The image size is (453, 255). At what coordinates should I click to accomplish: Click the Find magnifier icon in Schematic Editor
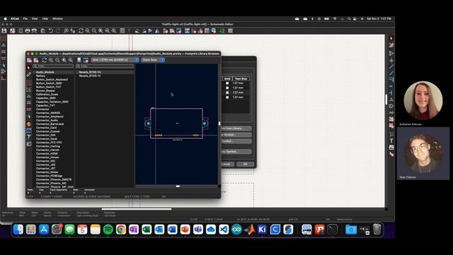[66, 30]
